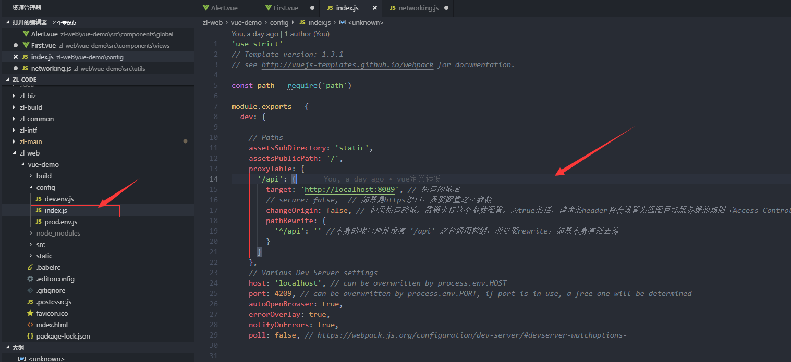The width and height of the screenshot is (791, 362).
Task: Click <unknown> breadcrumb symbol
Action: pyautogui.click(x=366, y=22)
